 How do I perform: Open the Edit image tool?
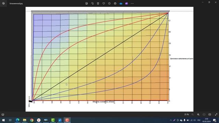pyautogui.click(x=87, y=3)
